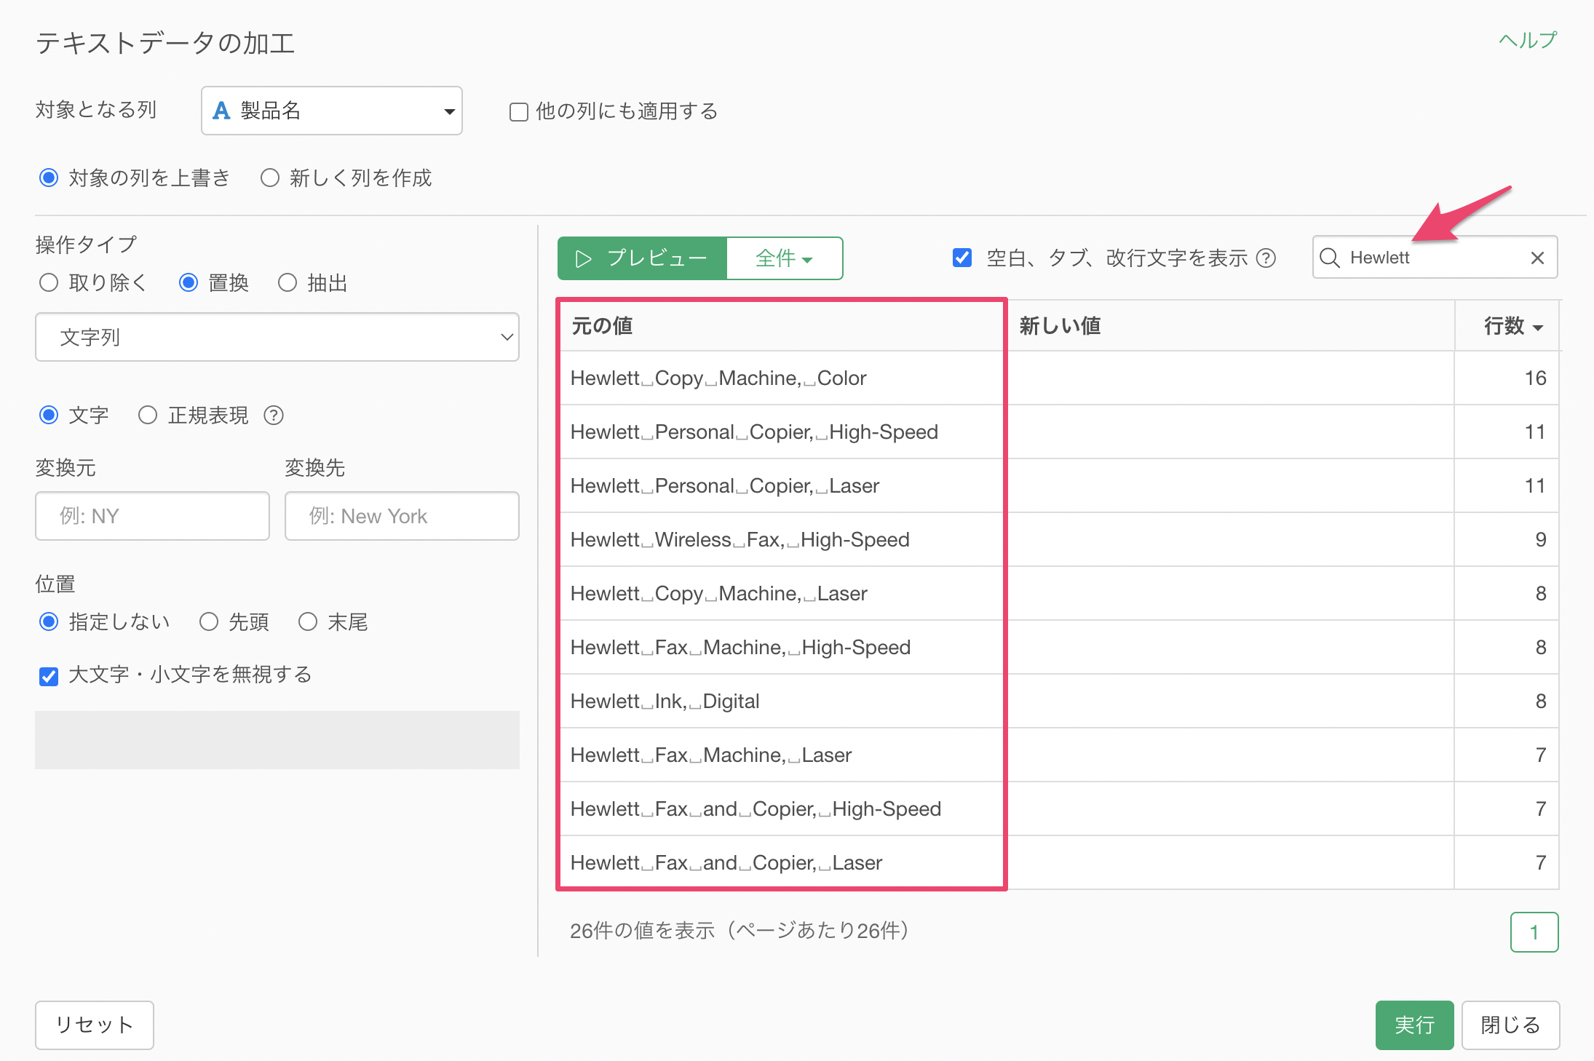Choose the 取り除く operation type
Viewport: 1594px width, 1061px height.
pos(49,283)
